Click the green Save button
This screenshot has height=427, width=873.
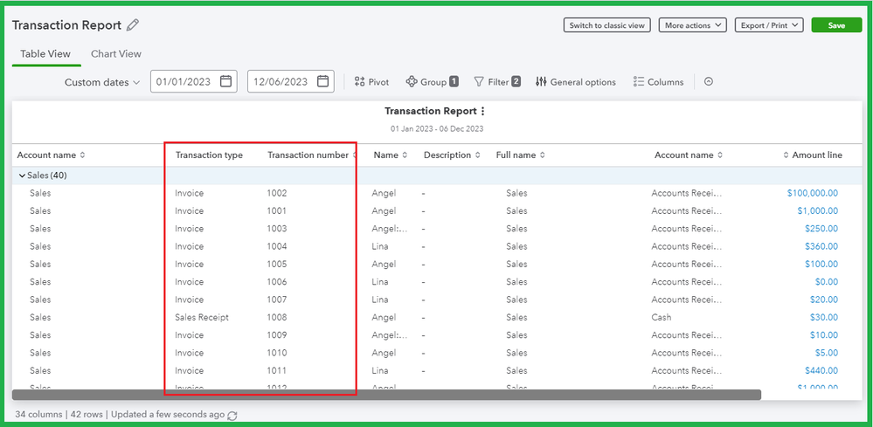pyautogui.click(x=836, y=25)
